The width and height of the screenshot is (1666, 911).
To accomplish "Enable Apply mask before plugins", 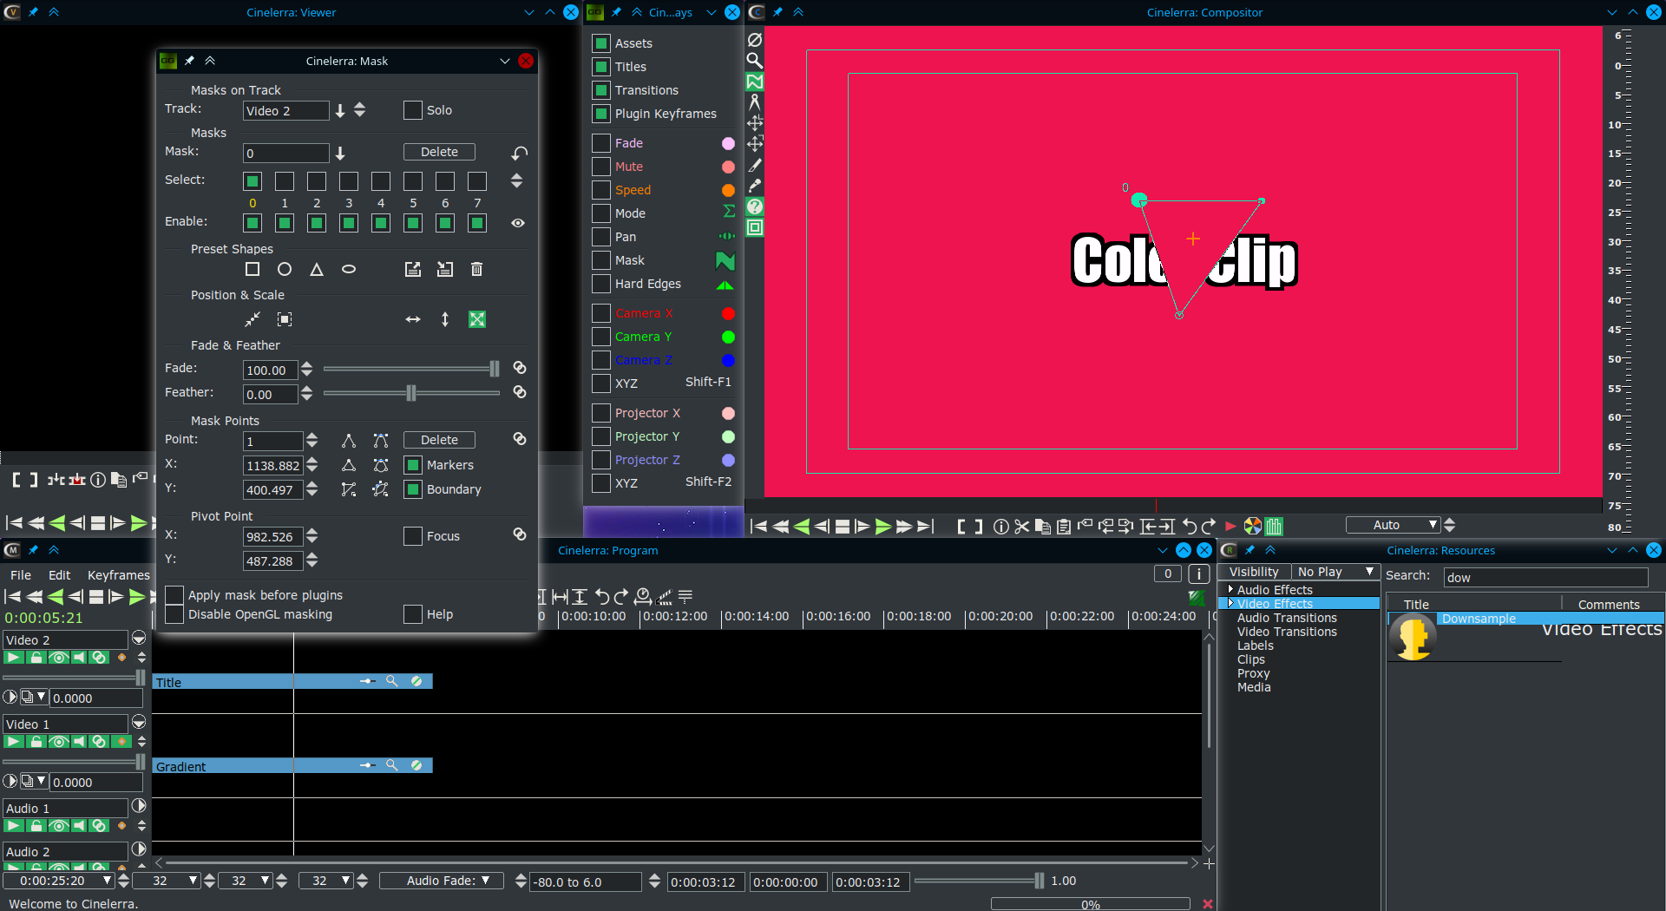I will pyautogui.click(x=174, y=595).
